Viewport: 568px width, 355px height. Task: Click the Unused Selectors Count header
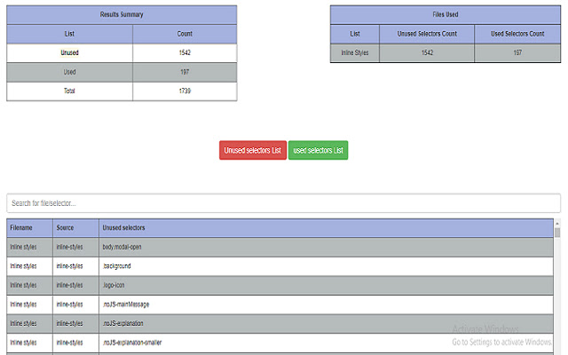[x=427, y=34]
